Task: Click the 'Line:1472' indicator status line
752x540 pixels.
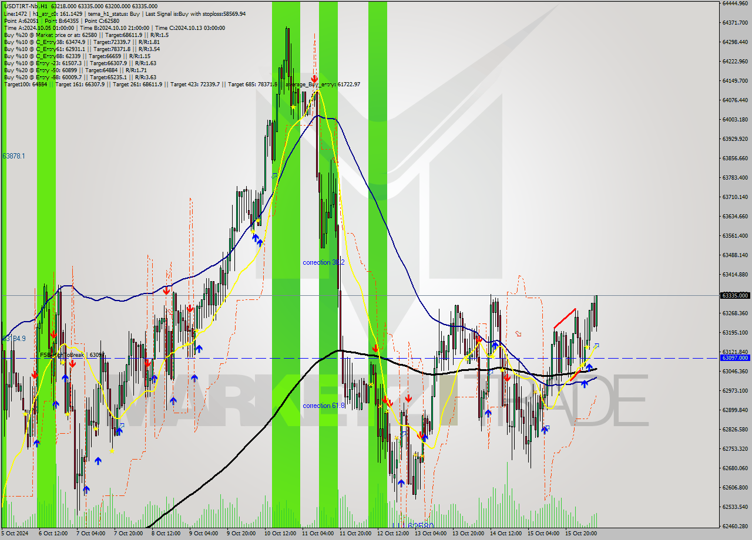Action: [x=125, y=14]
